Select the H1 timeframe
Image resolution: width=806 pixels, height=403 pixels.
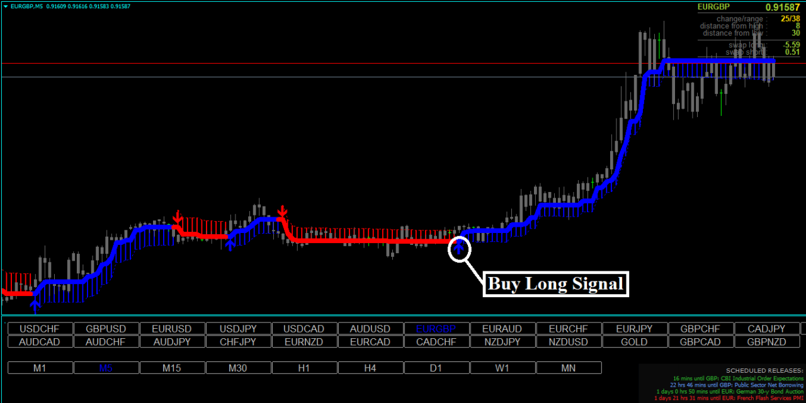pos(305,368)
